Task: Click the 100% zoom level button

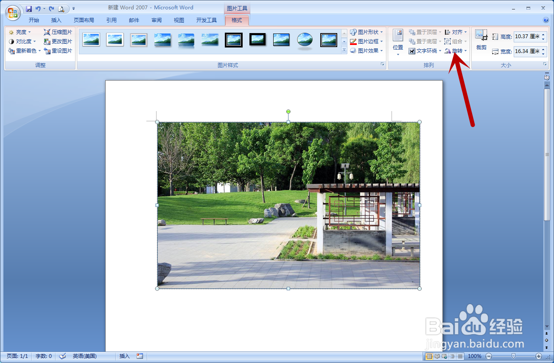Action: [x=474, y=356]
